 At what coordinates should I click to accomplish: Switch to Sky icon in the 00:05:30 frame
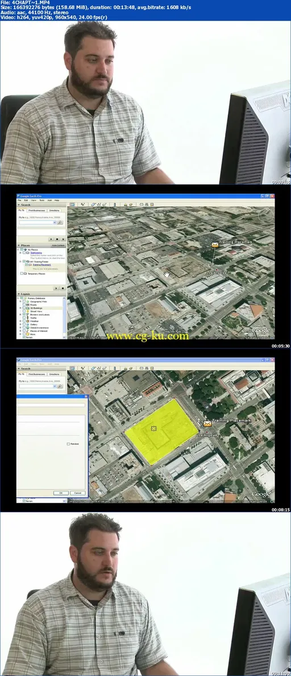coord(131,204)
